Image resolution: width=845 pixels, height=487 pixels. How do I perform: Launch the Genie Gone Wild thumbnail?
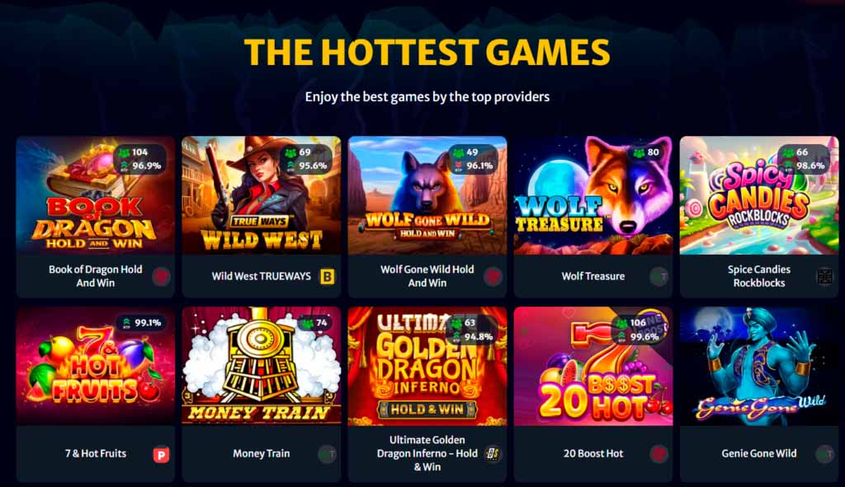point(759,366)
